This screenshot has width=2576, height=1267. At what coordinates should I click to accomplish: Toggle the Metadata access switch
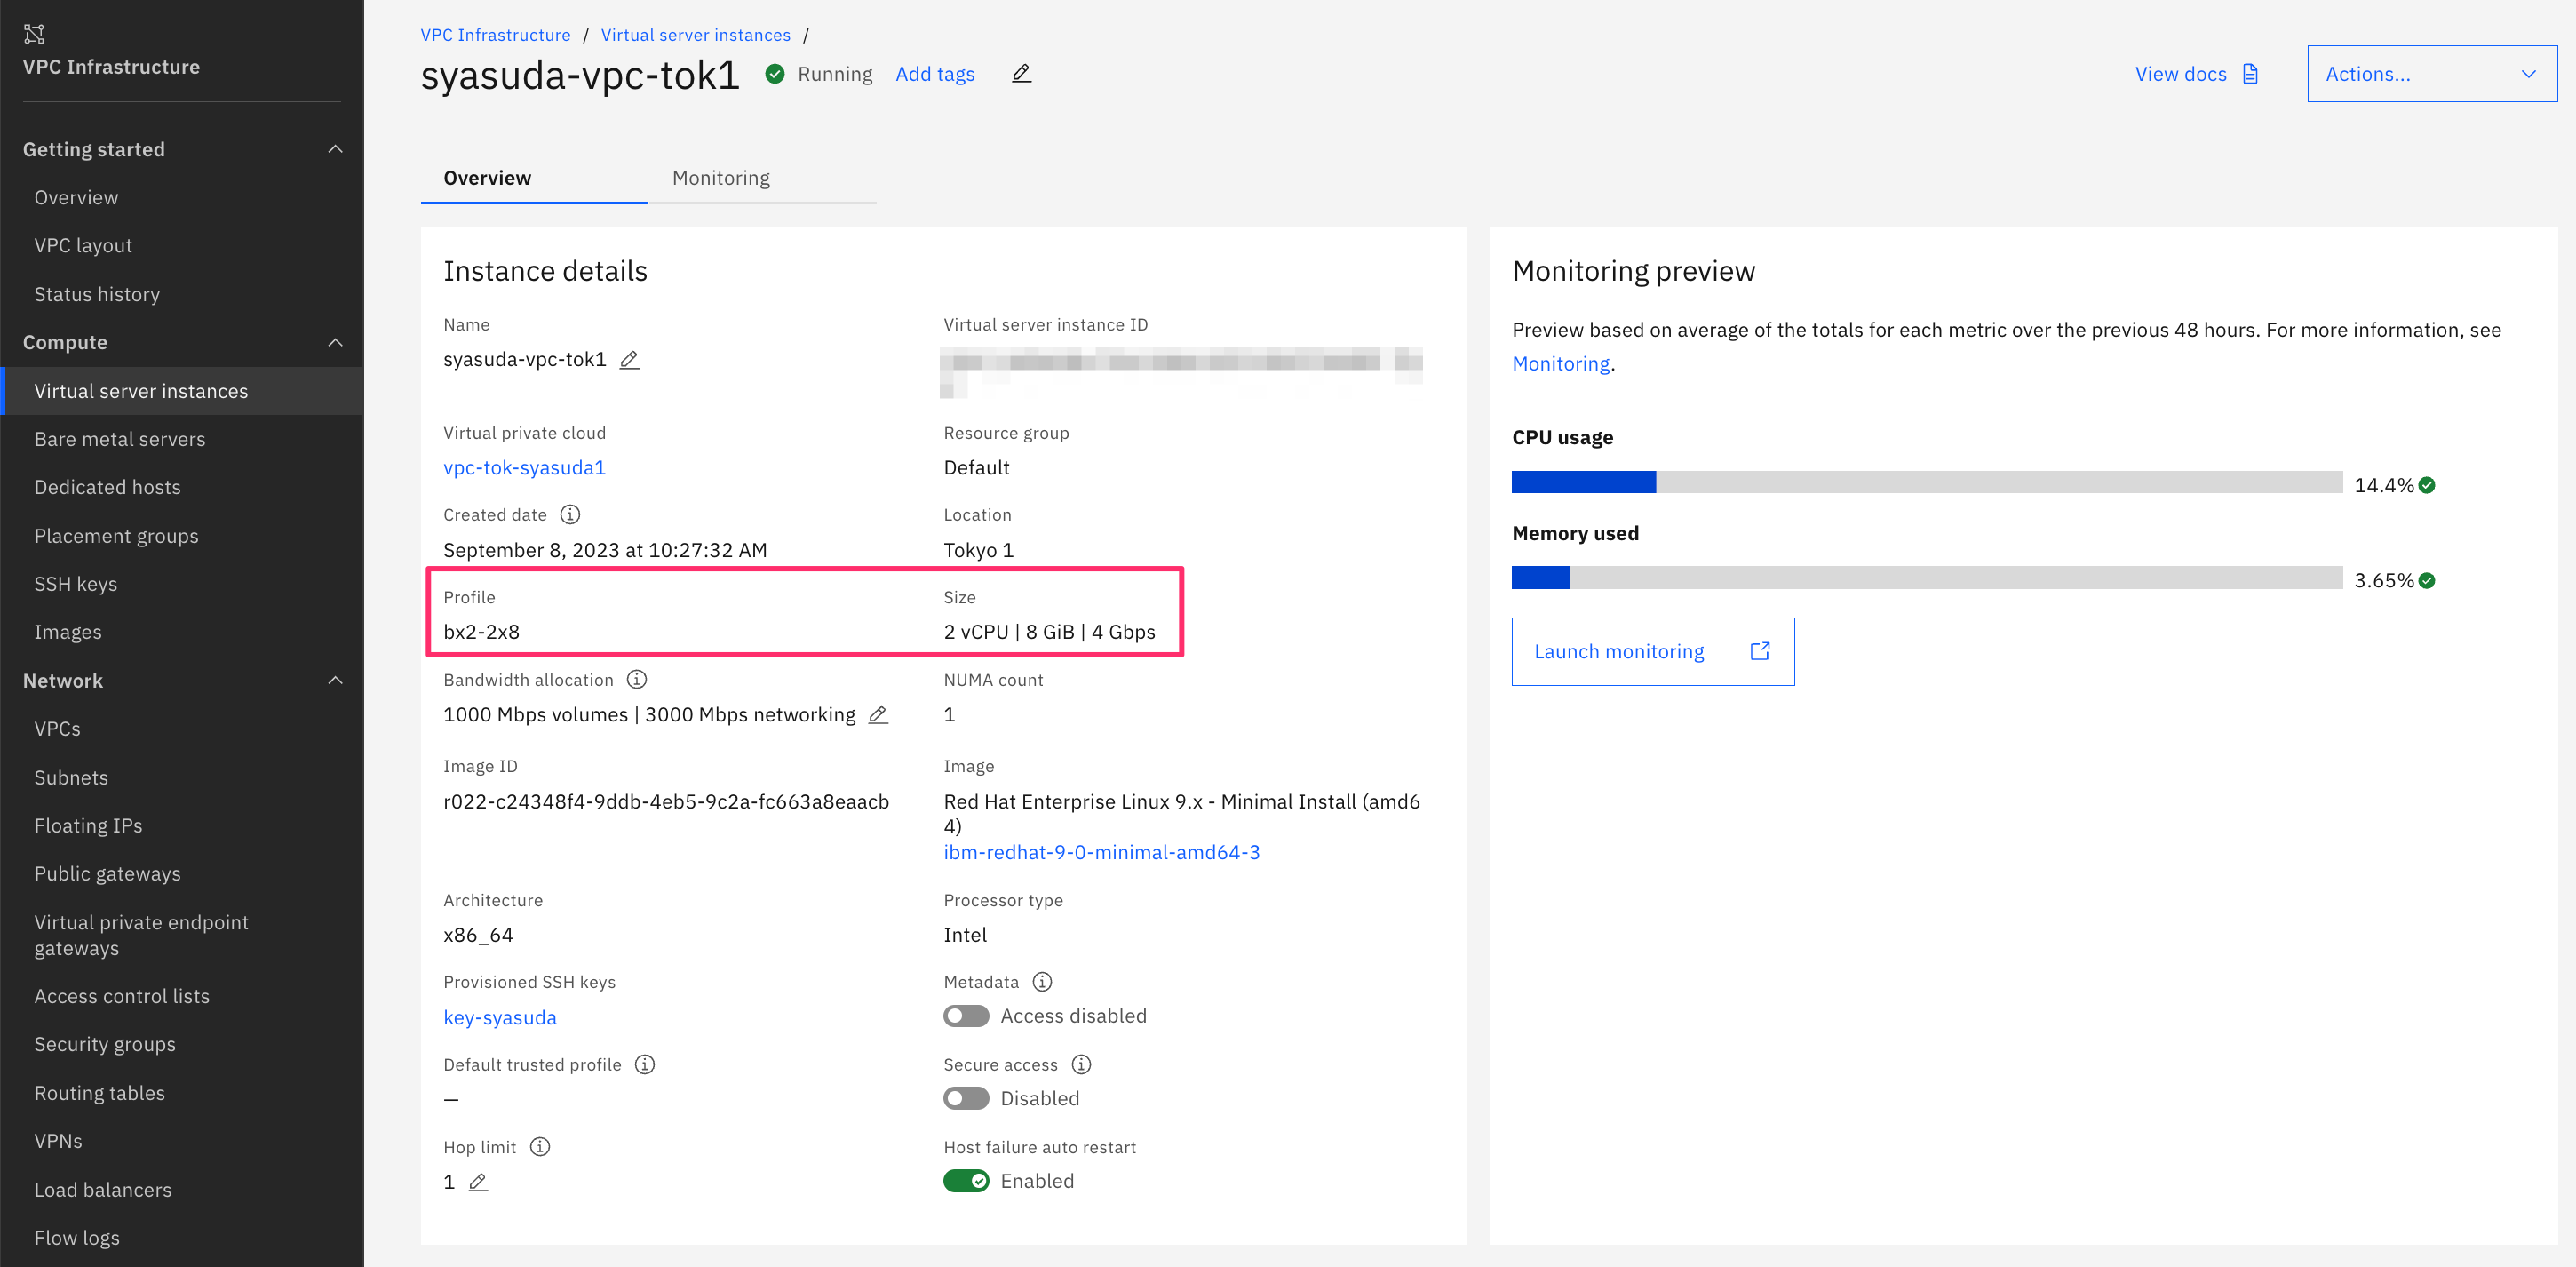pyautogui.click(x=966, y=1016)
